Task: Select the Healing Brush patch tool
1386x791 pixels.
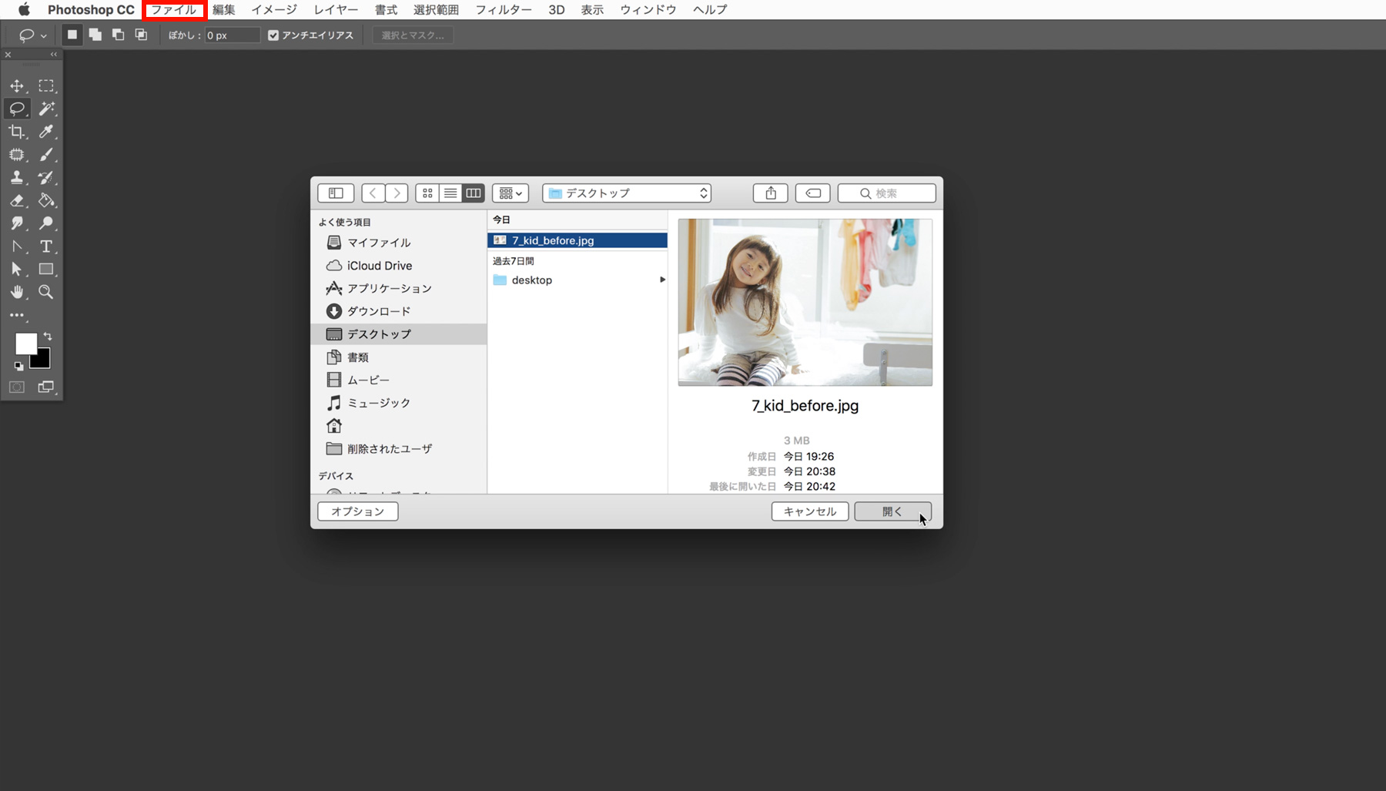Action: 17,155
